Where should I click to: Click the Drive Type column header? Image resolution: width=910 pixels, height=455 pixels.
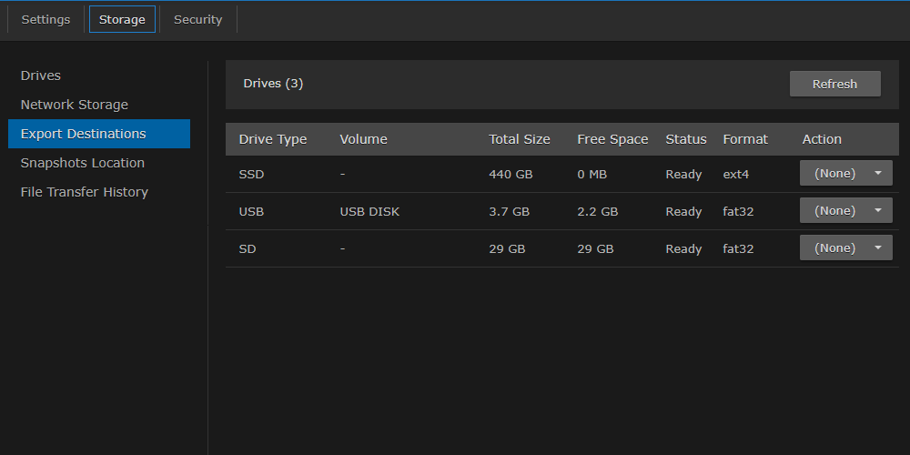273,139
